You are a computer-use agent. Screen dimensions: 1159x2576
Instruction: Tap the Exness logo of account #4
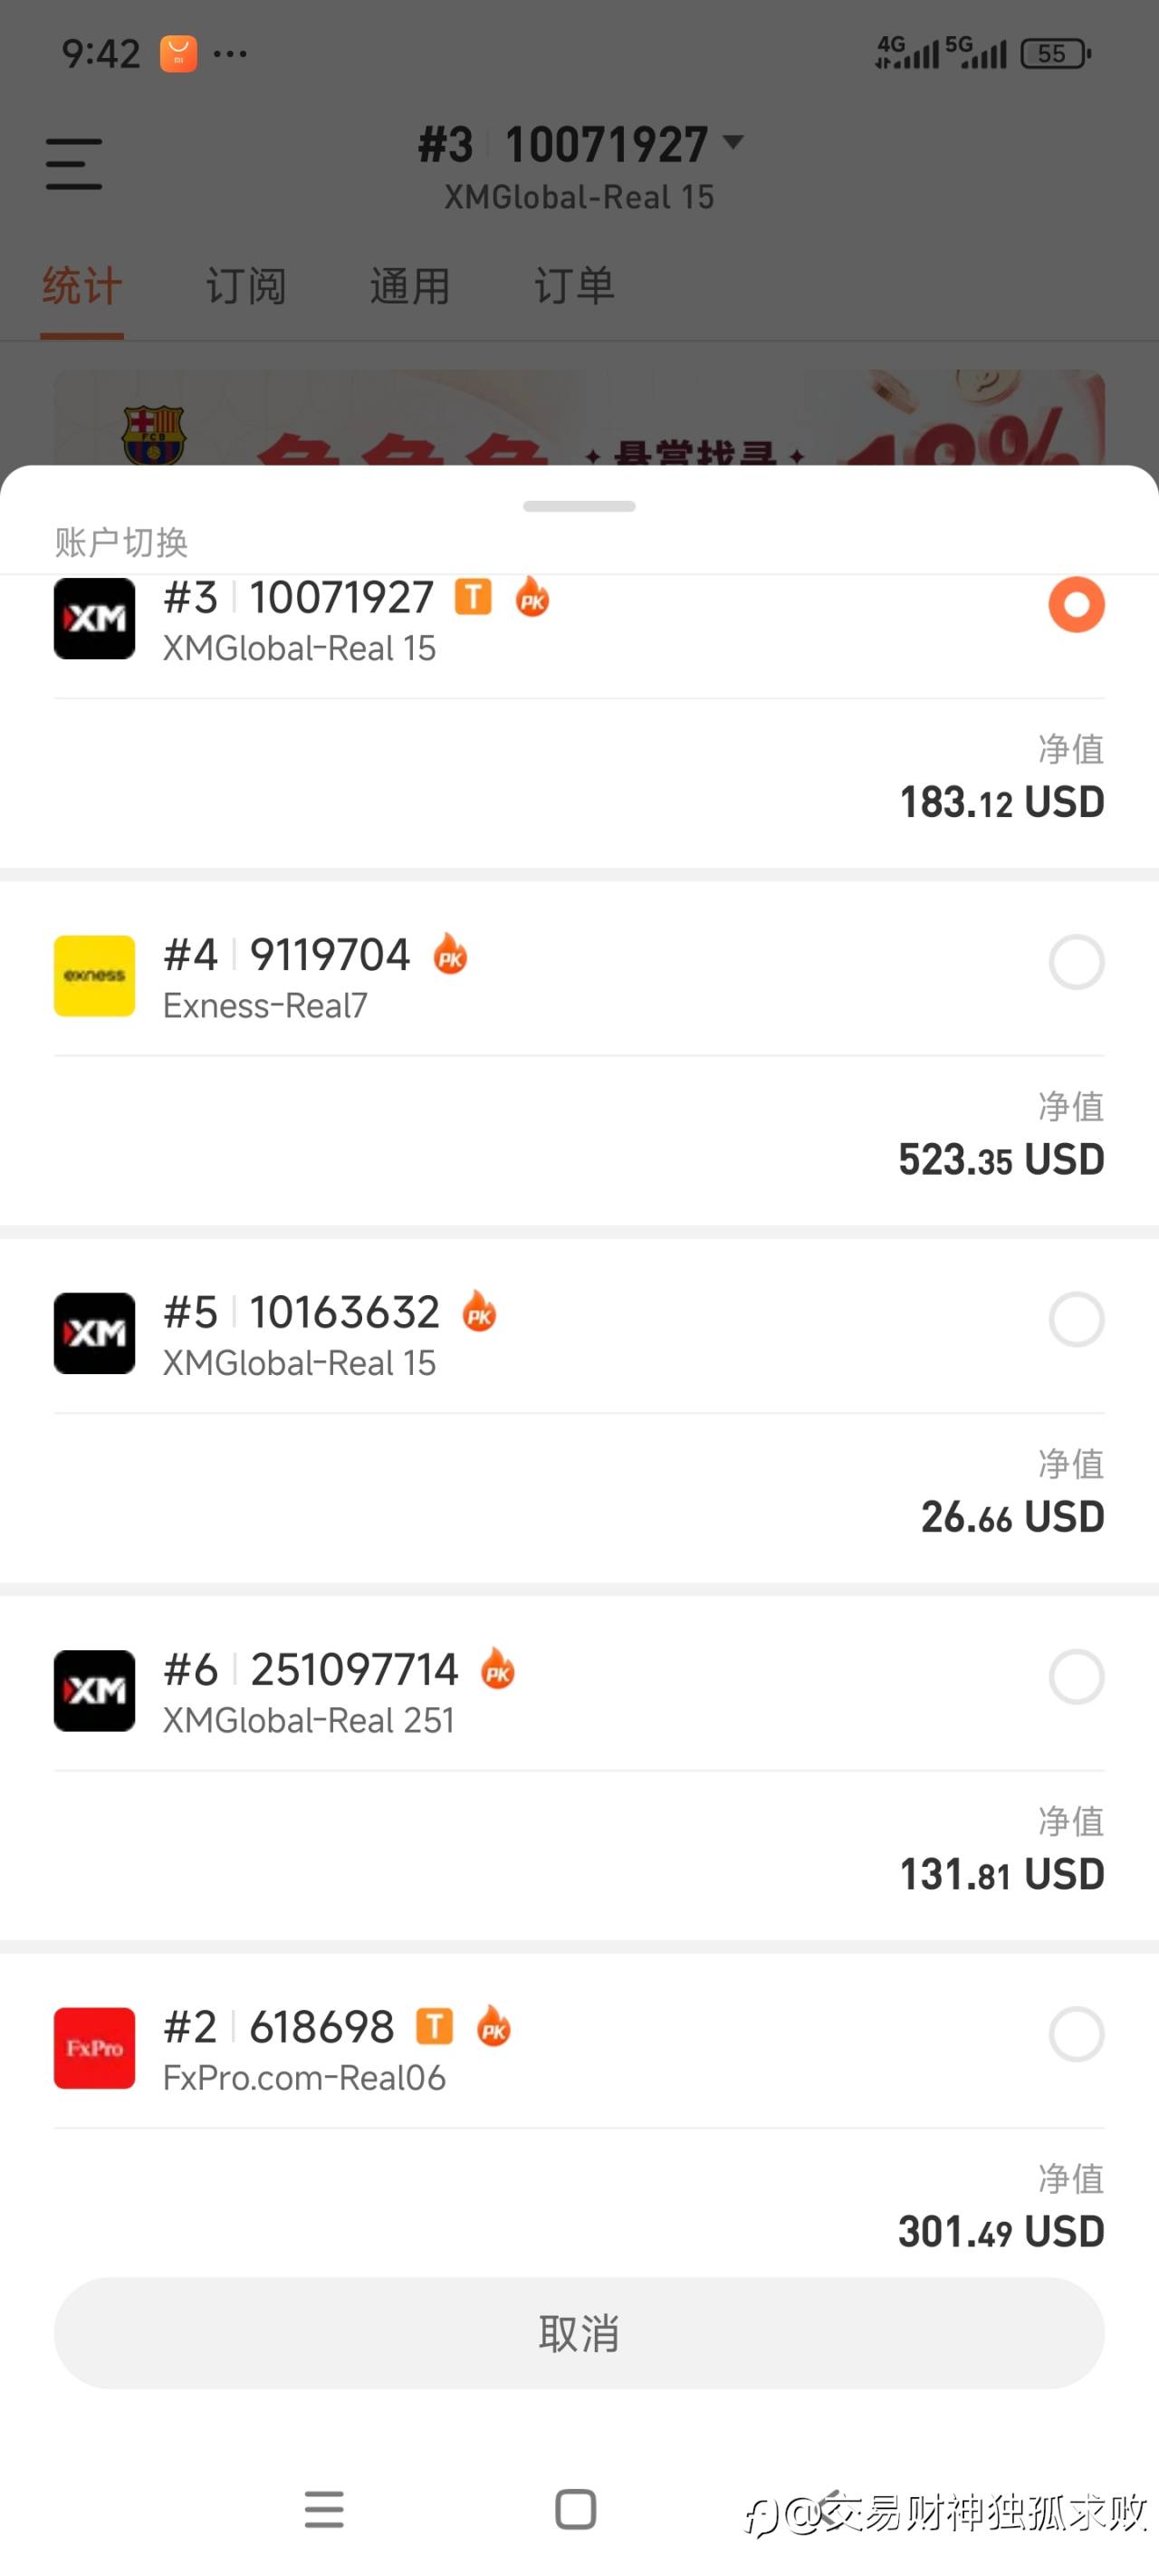(x=94, y=975)
